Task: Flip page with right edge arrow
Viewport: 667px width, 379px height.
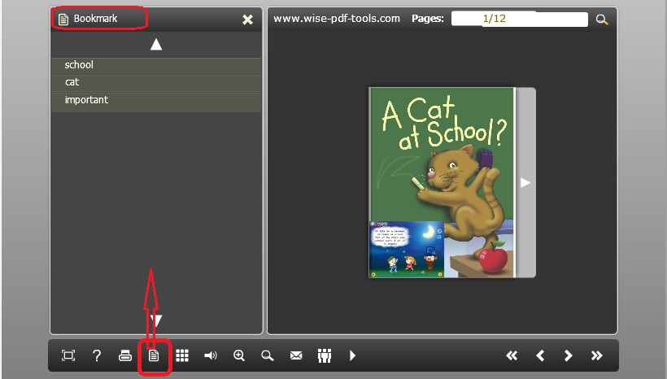Action: point(525,182)
